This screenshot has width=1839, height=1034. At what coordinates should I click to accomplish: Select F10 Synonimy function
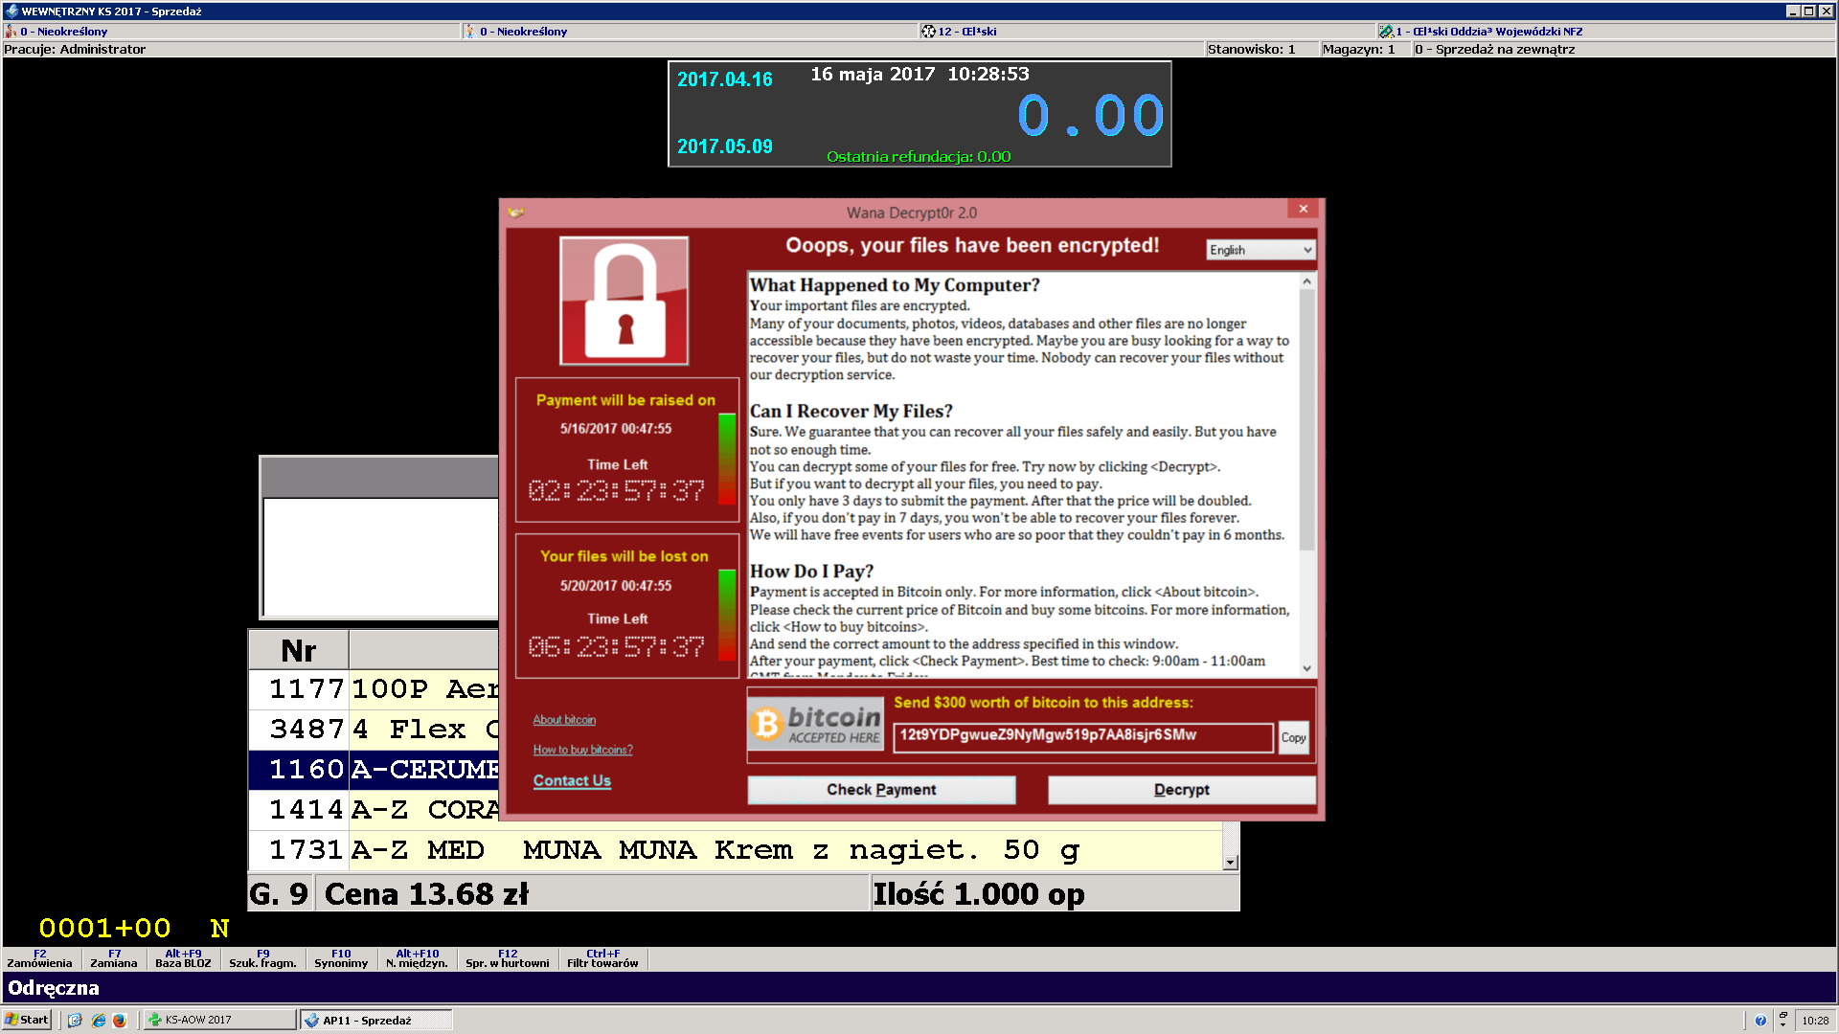[341, 959]
